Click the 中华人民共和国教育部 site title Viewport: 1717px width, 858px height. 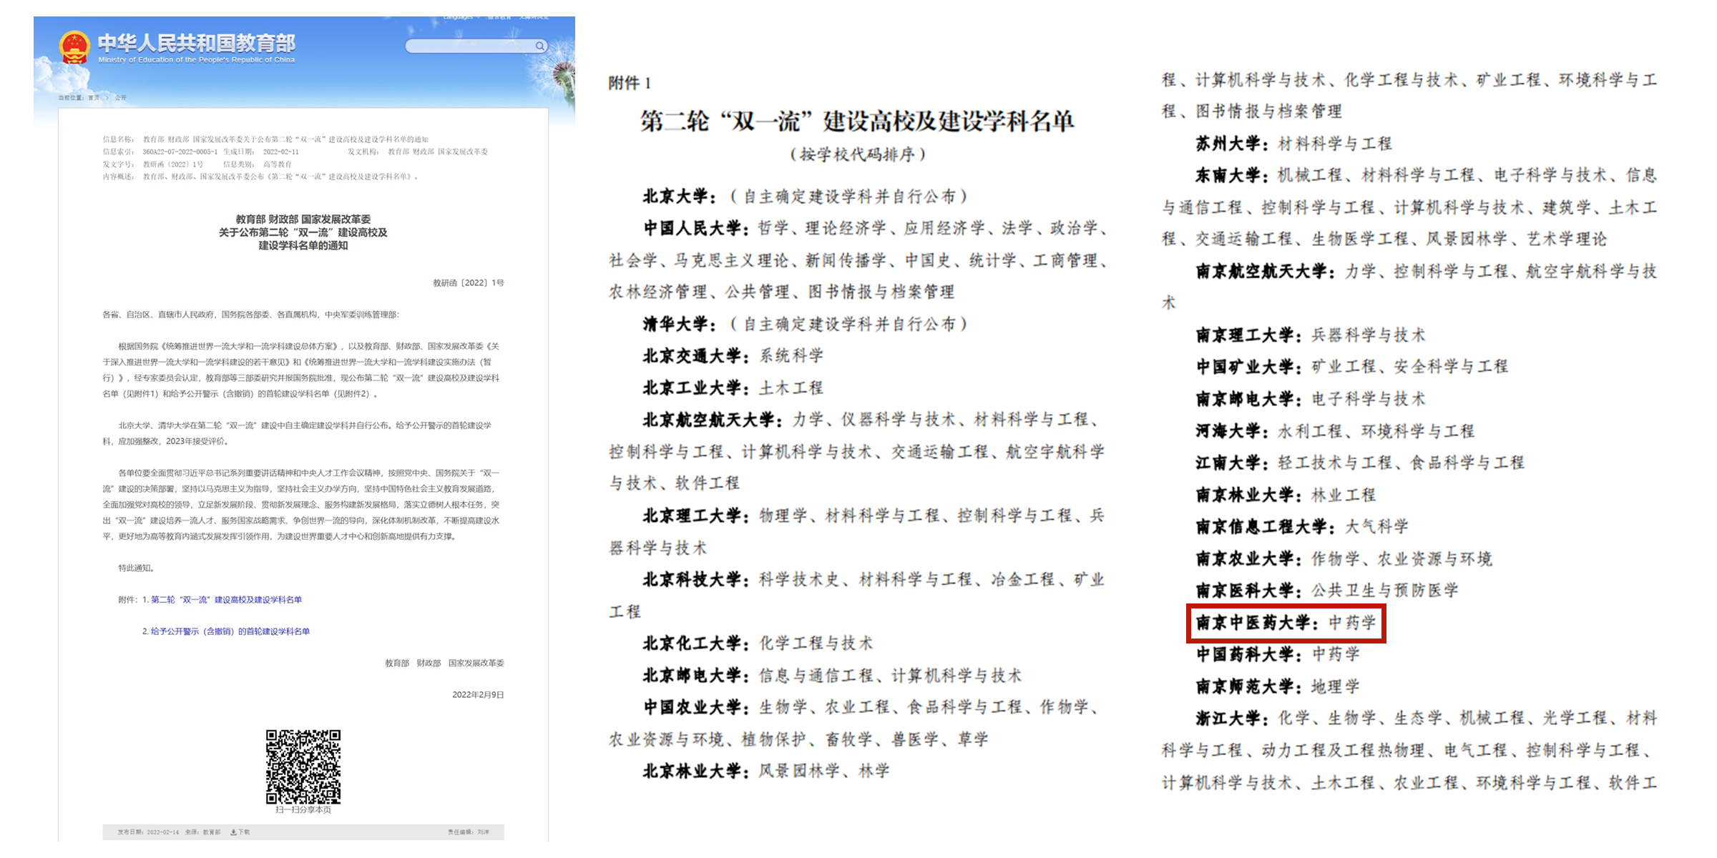[x=196, y=44]
